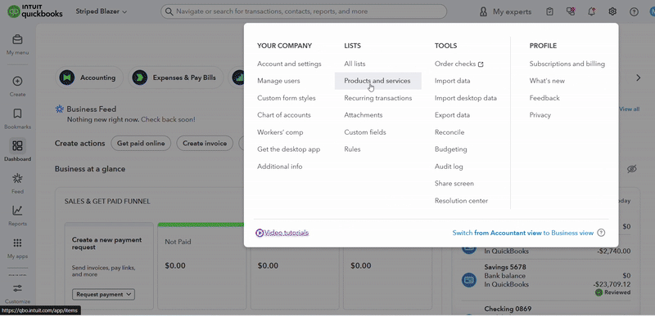Open Feedback under Profile

(x=544, y=98)
